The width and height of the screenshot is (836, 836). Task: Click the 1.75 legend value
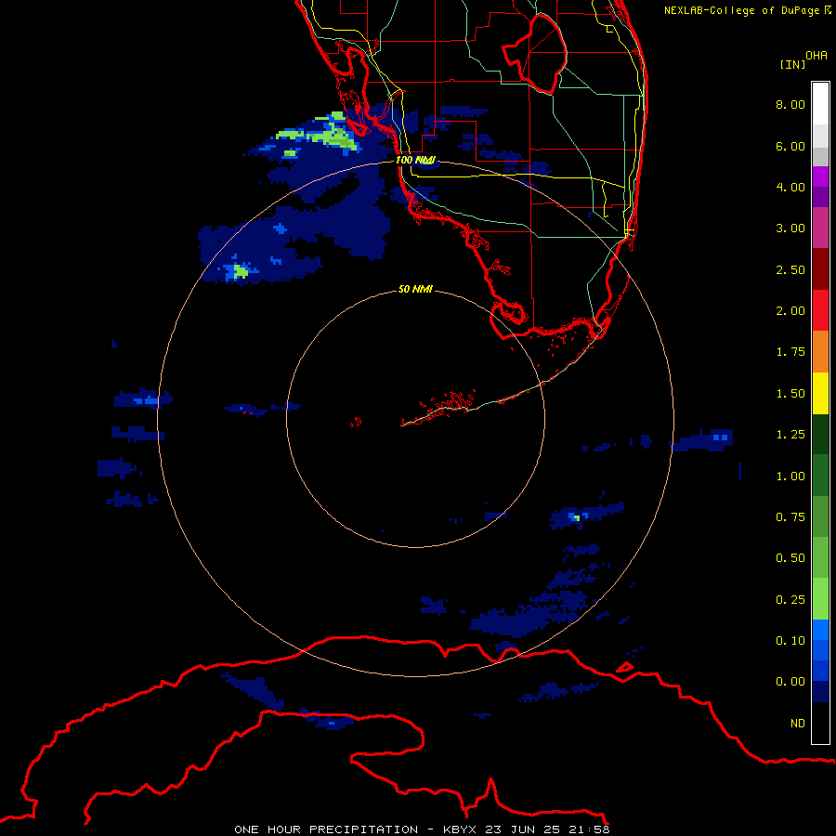pyautogui.click(x=790, y=352)
